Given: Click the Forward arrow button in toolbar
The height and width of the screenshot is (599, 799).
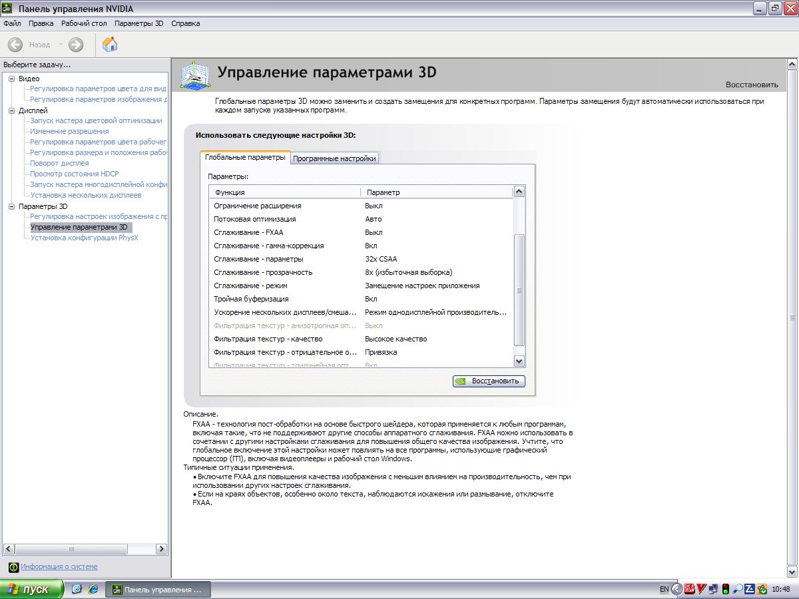Looking at the screenshot, I should (76, 45).
